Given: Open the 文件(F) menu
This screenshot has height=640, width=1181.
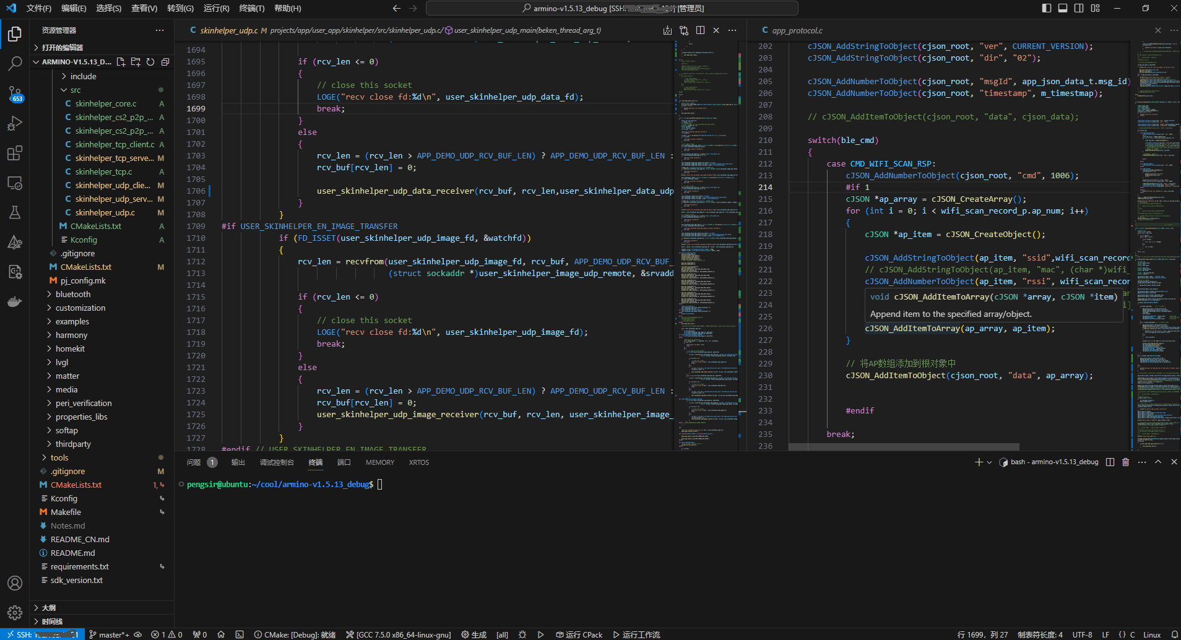Looking at the screenshot, I should pyautogui.click(x=39, y=8).
